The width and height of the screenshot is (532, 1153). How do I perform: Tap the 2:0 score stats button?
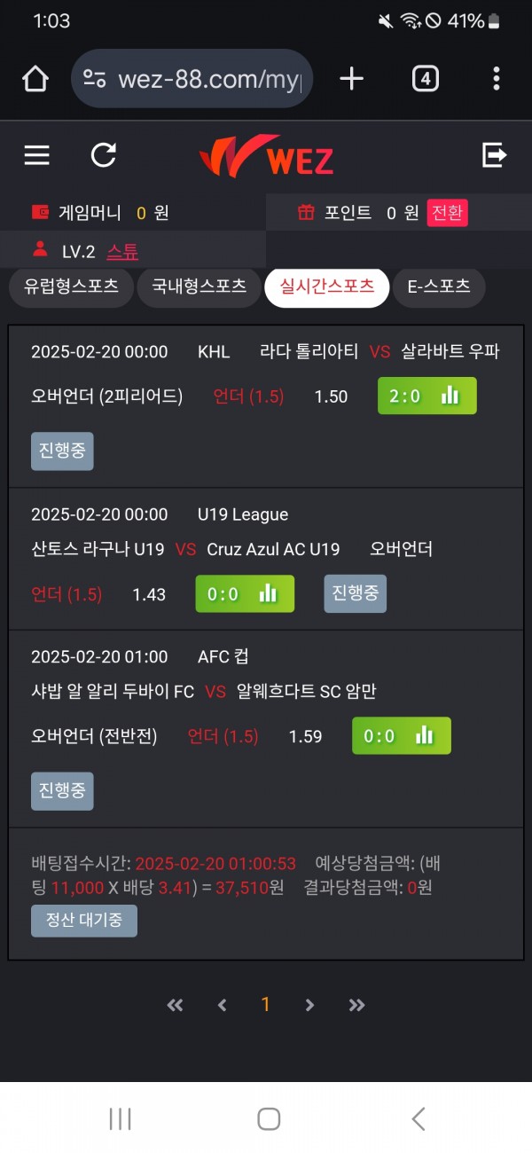[426, 396]
